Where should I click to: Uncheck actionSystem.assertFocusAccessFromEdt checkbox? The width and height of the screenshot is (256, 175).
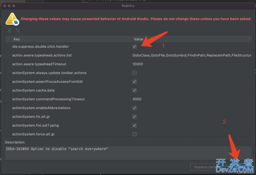click(x=134, y=82)
